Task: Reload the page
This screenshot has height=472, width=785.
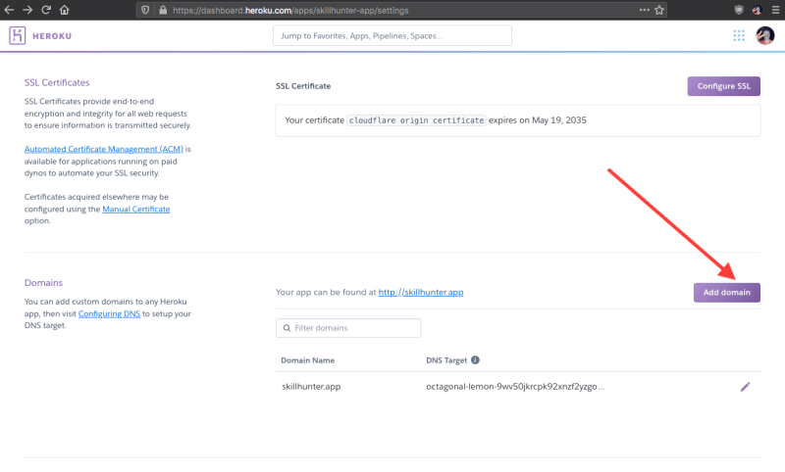Action: pyautogui.click(x=46, y=10)
